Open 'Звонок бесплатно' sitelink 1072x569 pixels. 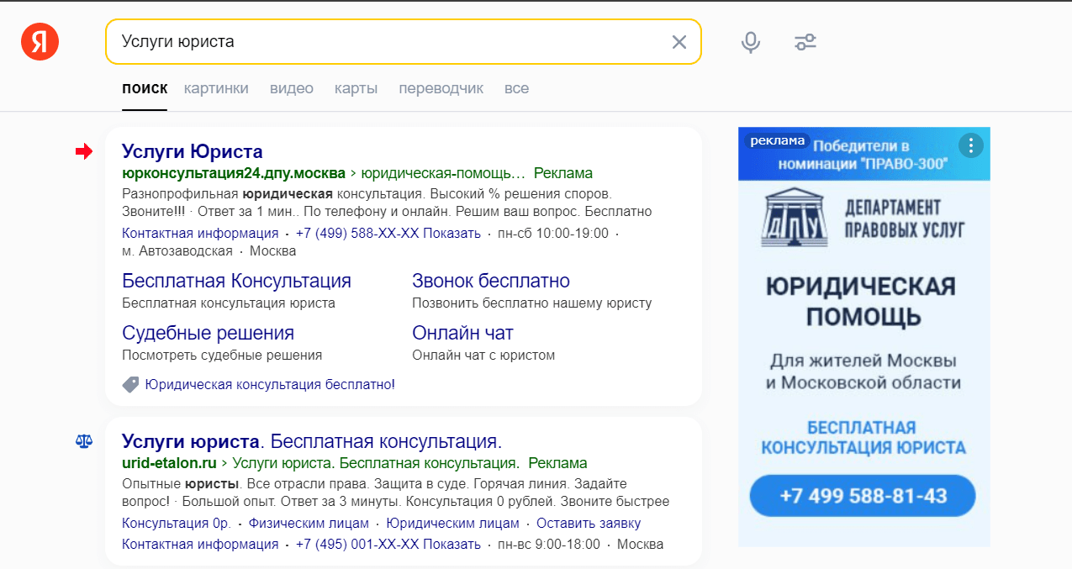point(491,281)
